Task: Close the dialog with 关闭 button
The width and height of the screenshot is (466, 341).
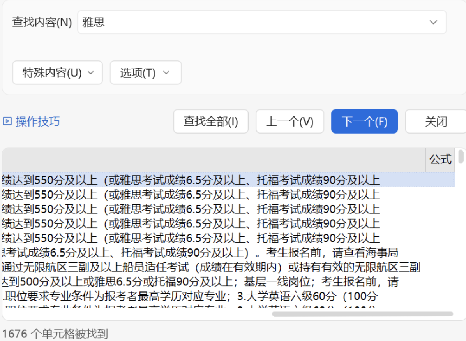Action: [436, 121]
